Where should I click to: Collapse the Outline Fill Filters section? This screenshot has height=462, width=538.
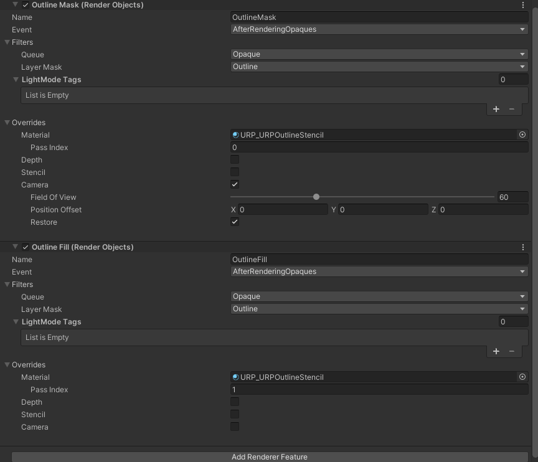[7, 285]
